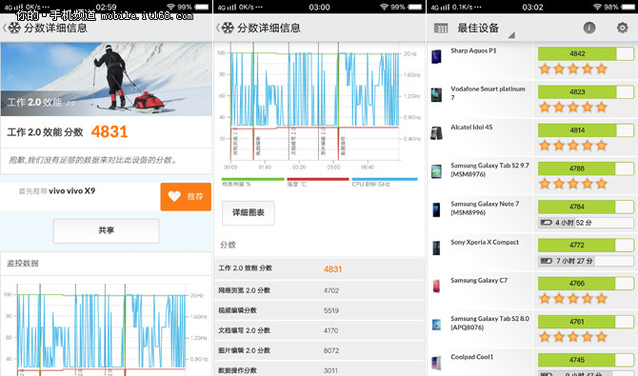Open the 详细图表 detailed chart button
Screen dimensions: 638x376
[249, 213]
